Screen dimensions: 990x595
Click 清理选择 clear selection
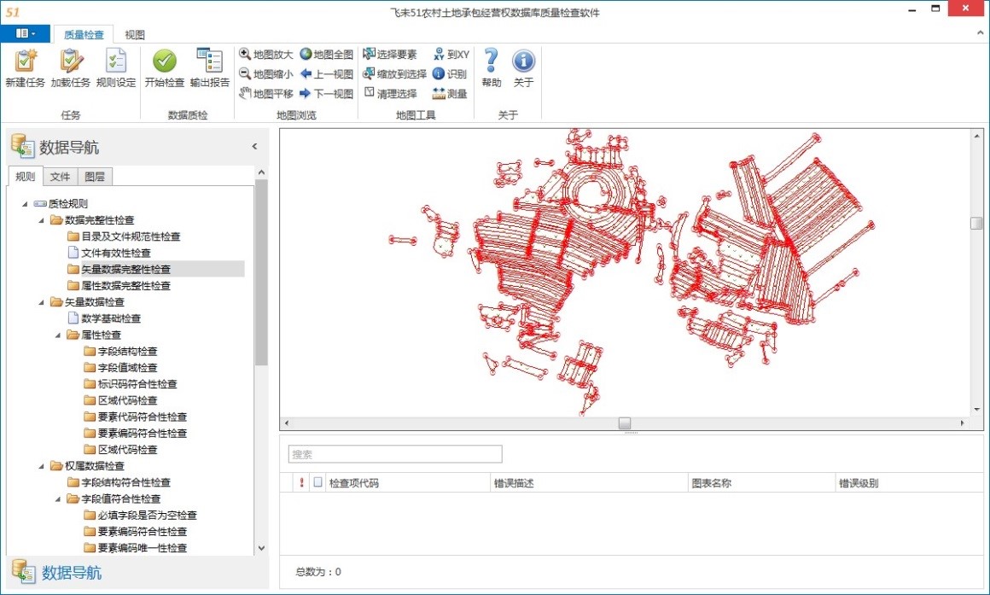click(x=390, y=94)
